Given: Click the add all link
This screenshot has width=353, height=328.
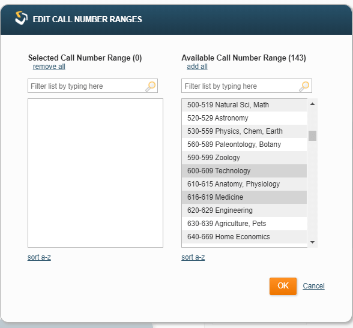Looking at the screenshot, I should click(197, 67).
